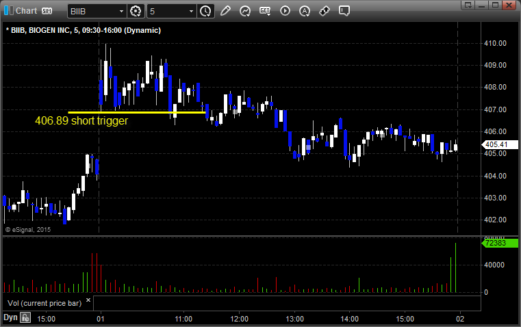Open the time template clock menu

tap(205, 11)
